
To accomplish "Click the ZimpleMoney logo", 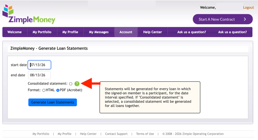I will click(x=29, y=15).
